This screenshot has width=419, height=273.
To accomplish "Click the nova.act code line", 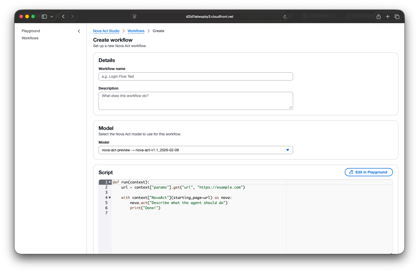I will click(179, 203).
